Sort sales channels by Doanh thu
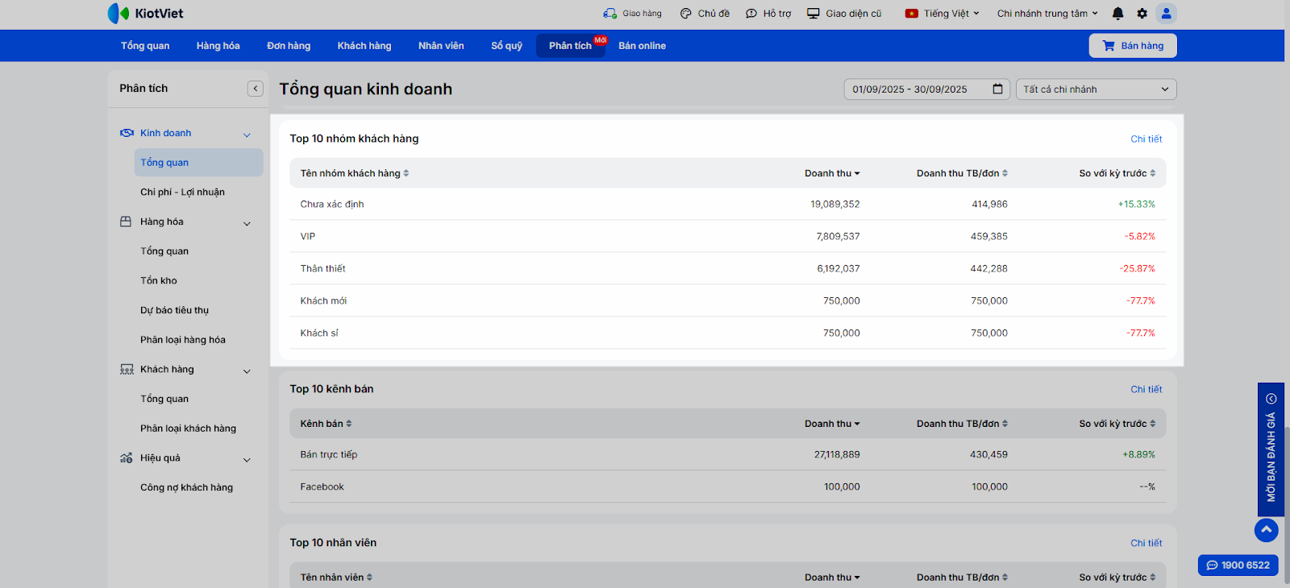1290x588 pixels. click(x=832, y=424)
